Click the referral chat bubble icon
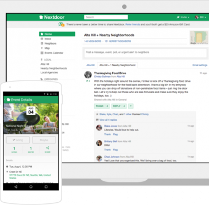Viewport: 209px width, 205px height. (62, 24)
